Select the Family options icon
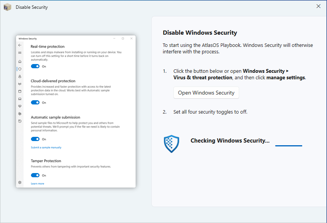 (x=20, y=114)
